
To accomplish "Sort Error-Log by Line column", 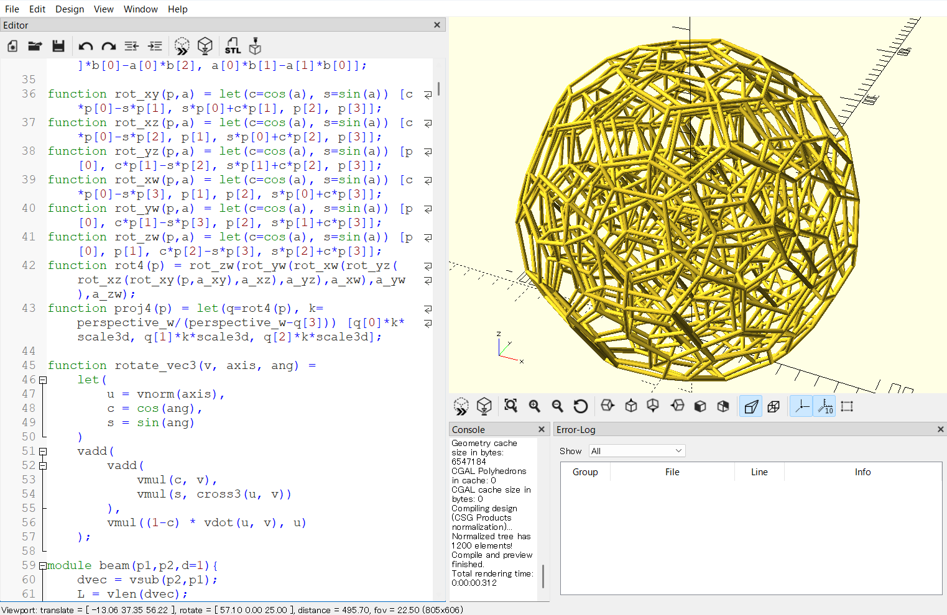I will pos(759,472).
